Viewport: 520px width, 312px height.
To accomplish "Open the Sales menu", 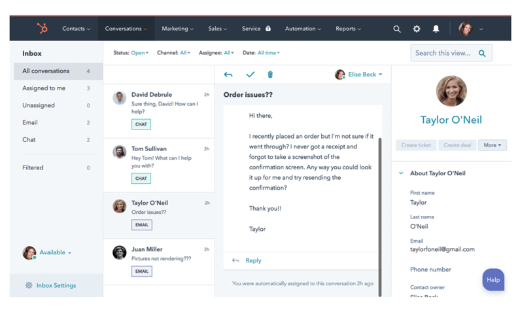I will point(218,29).
